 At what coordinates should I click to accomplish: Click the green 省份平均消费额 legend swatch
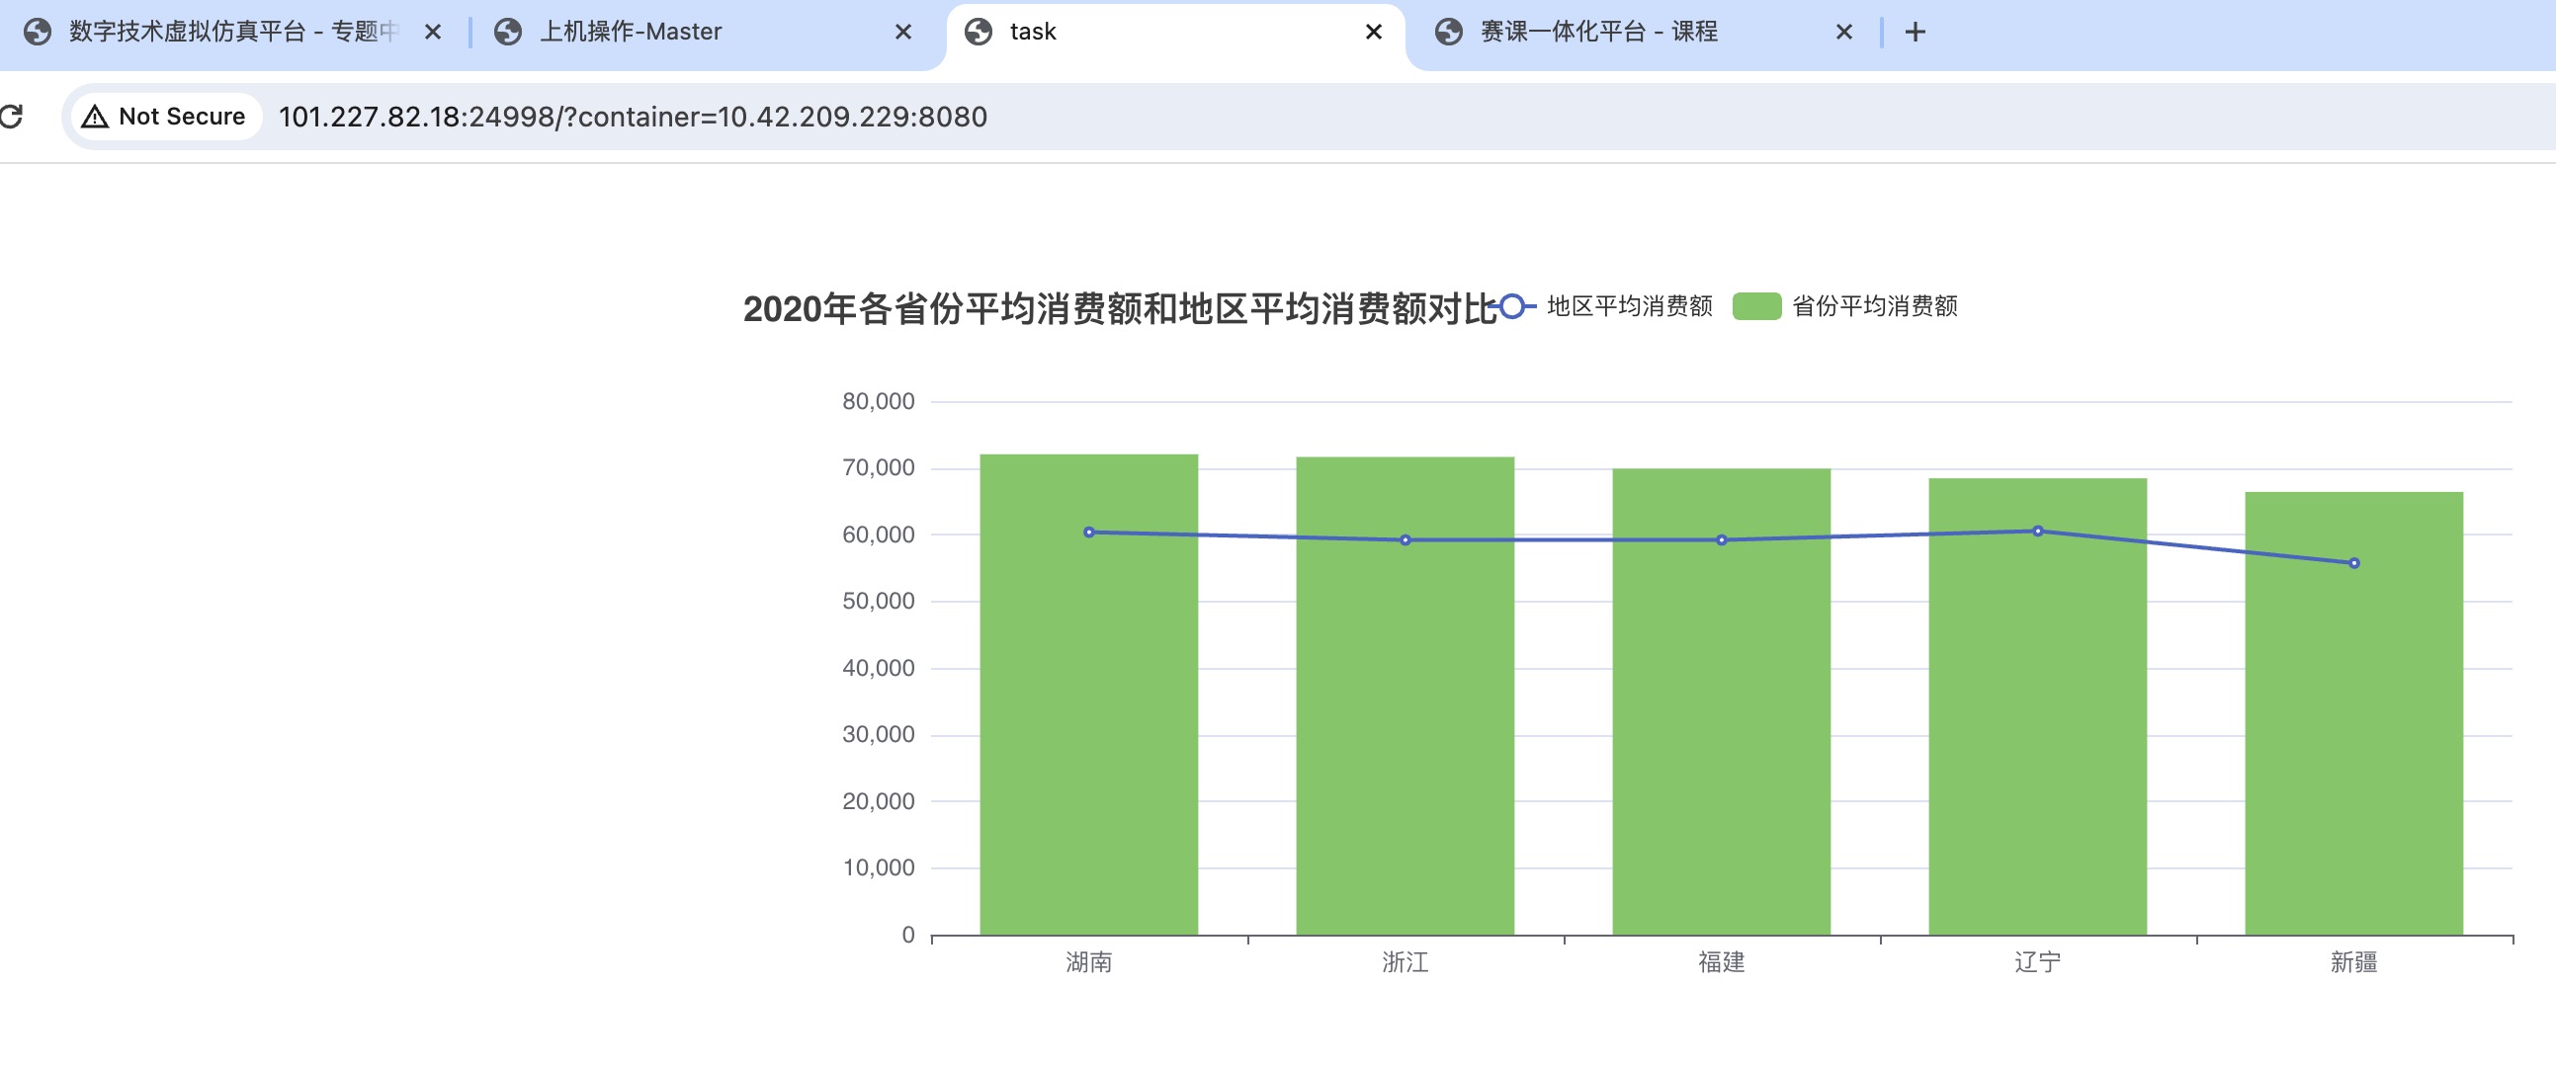coord(1756,306)
